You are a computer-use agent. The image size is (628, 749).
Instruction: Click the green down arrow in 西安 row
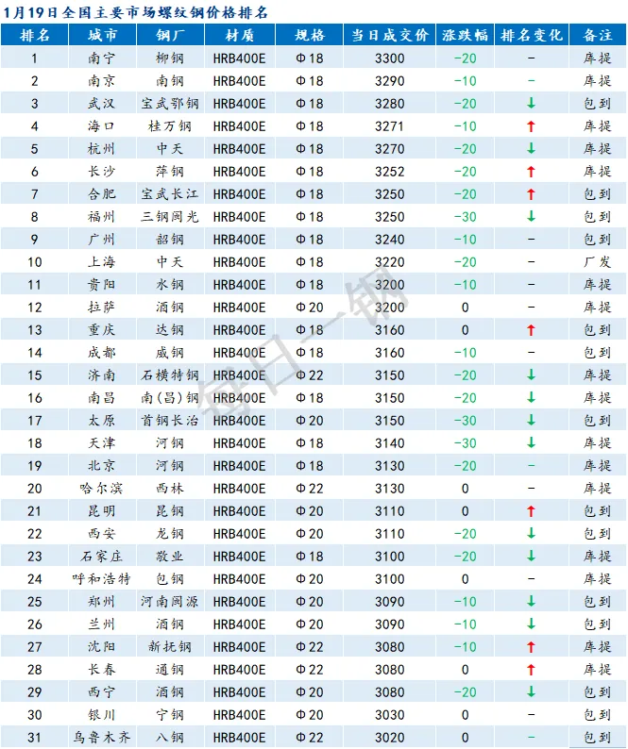[x=531, y=534]
